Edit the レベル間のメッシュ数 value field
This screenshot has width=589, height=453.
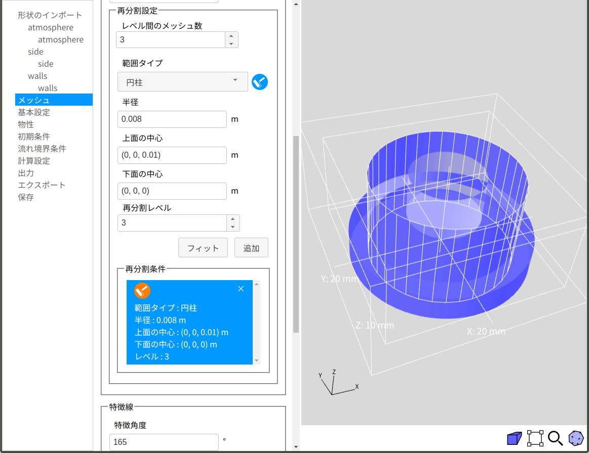[171, 40]
